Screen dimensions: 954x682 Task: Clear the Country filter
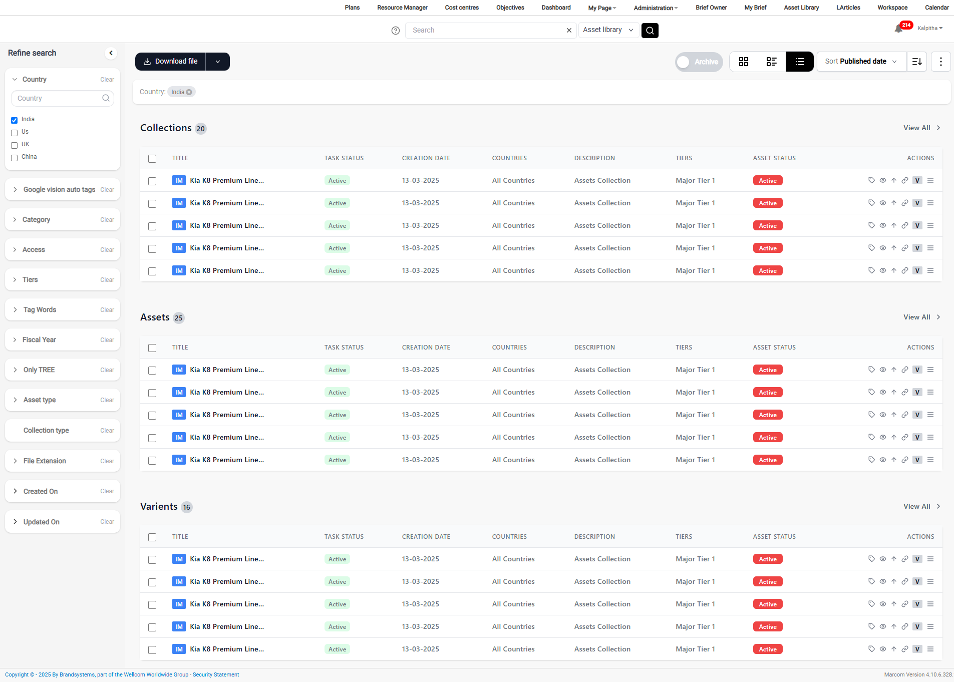click(107, 80)
